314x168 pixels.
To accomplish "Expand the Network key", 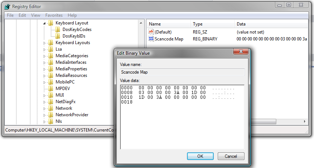I will (x=44, y=109).
